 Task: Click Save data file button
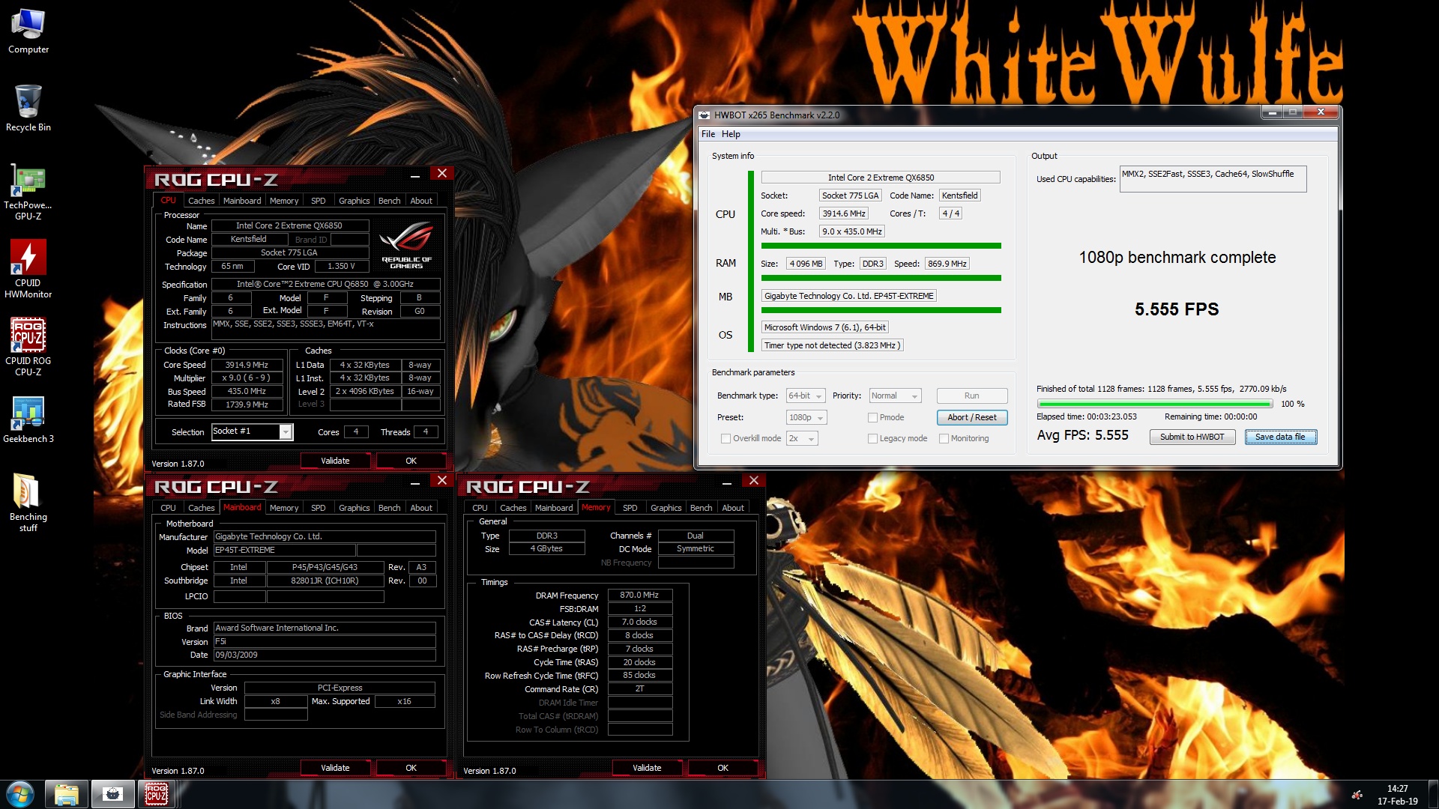coord(1280,437)
